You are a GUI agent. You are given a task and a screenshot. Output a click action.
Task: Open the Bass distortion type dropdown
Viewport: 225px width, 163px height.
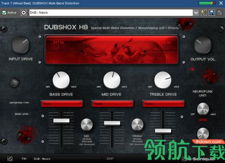click(x=62, y=104)
